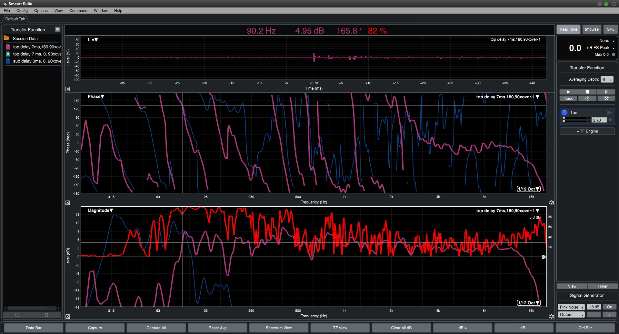Open the Window menu
The width and height of the screenshot is (619, 334).
click(101, 11)
